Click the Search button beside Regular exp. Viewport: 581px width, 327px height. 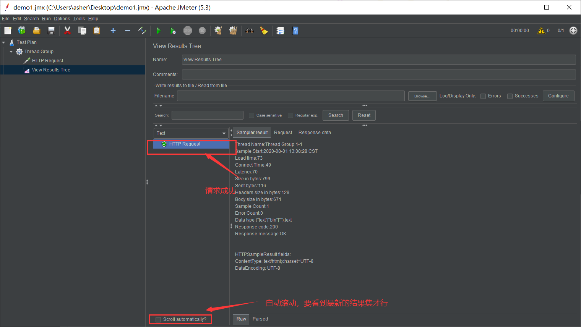click(336, 115)
